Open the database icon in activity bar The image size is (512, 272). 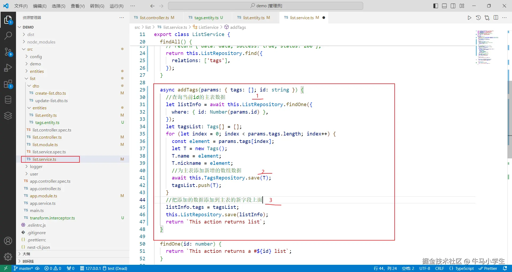coord(8,100)
